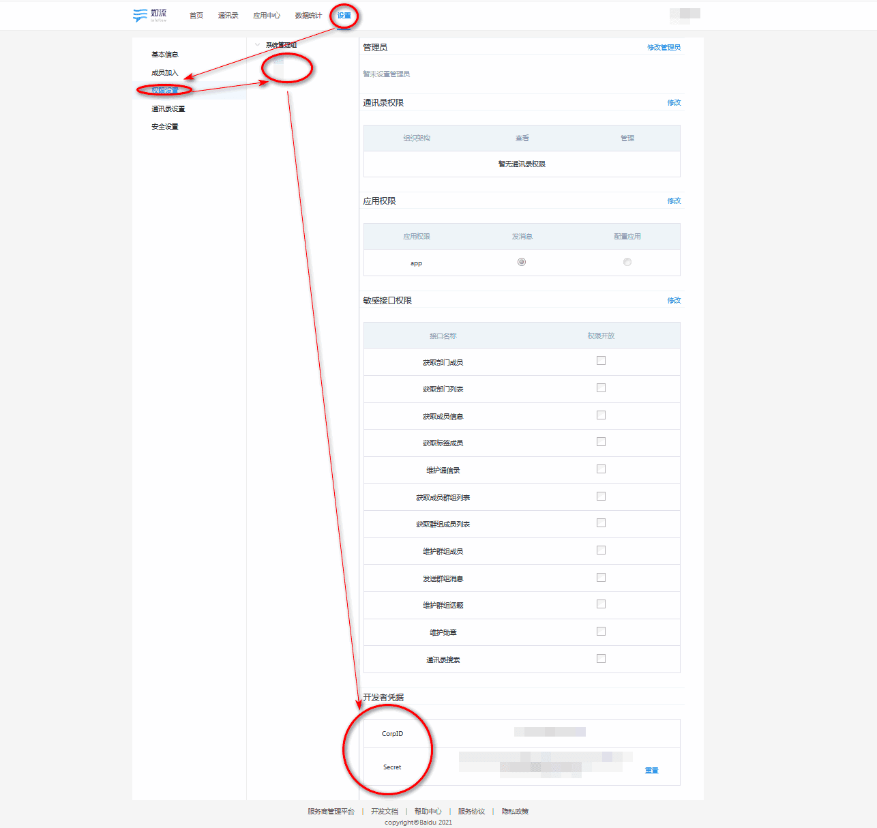Click 修改 next to 敏感接口权限

coord(674,300)
